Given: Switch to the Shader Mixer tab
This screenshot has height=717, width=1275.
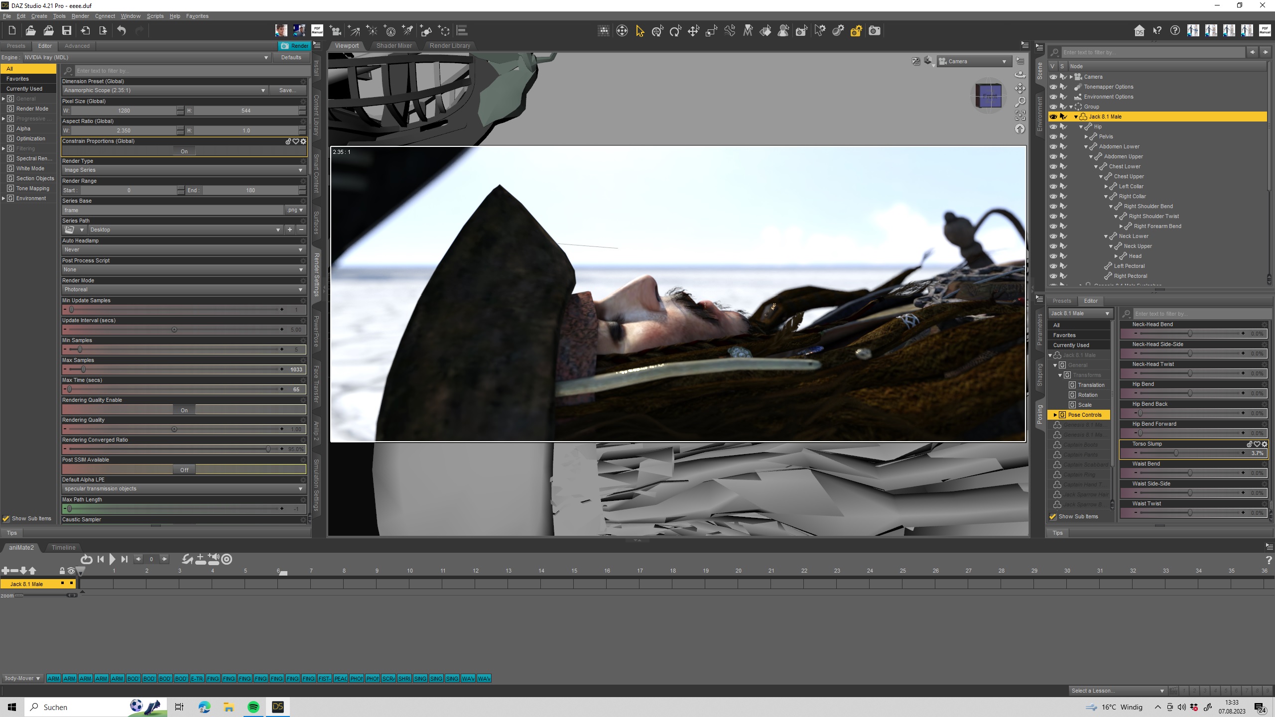Looking at the screenshot, I should click(x=394, y=46).
